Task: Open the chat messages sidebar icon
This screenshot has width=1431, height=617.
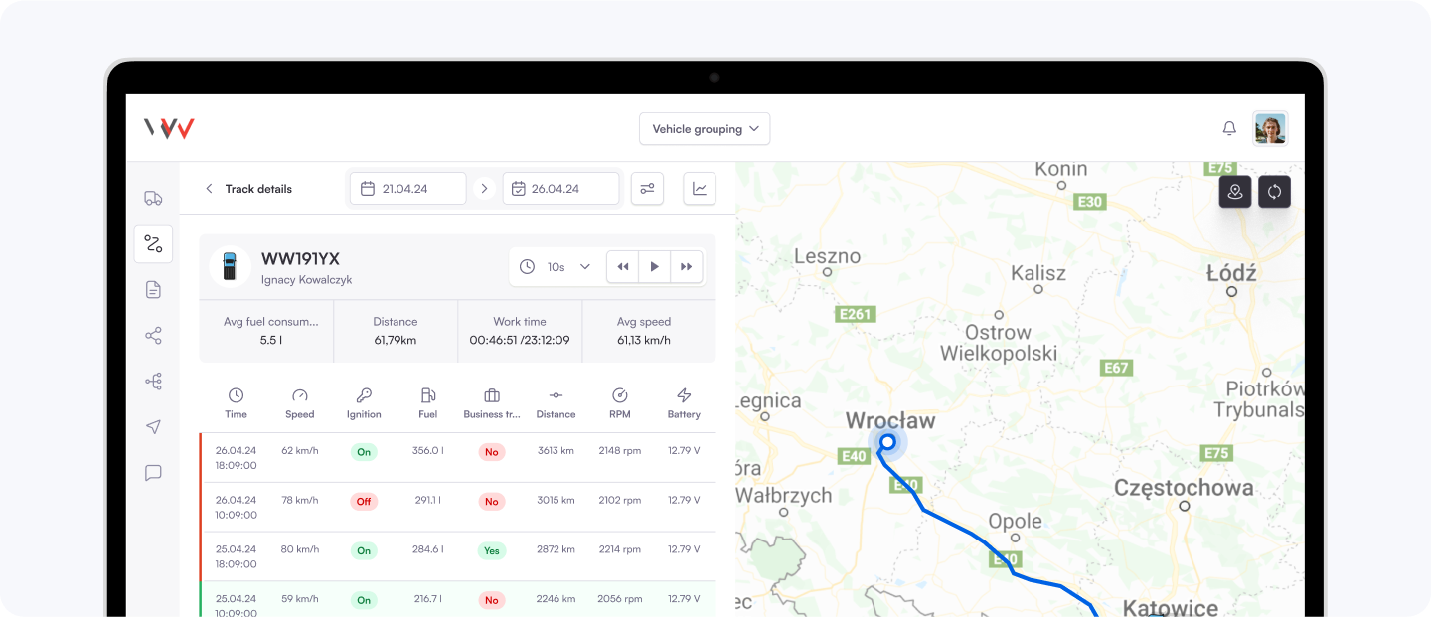Action: tap(153, 473)
